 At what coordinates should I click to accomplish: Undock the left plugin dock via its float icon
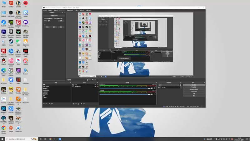pyautogui.click(x=62, y=13)
